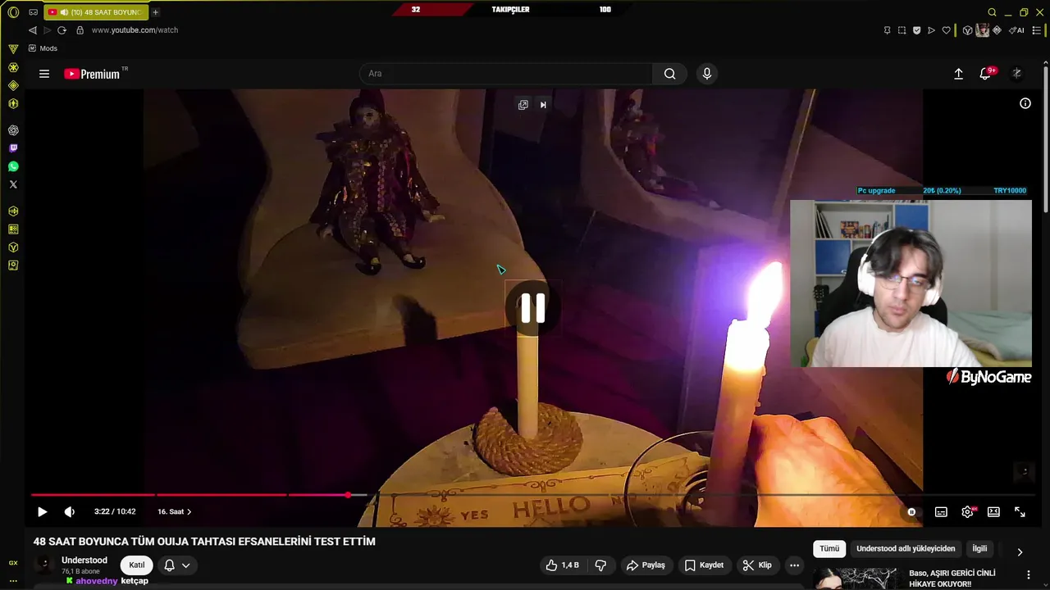Go back to the previous page

tap(33, 30)
